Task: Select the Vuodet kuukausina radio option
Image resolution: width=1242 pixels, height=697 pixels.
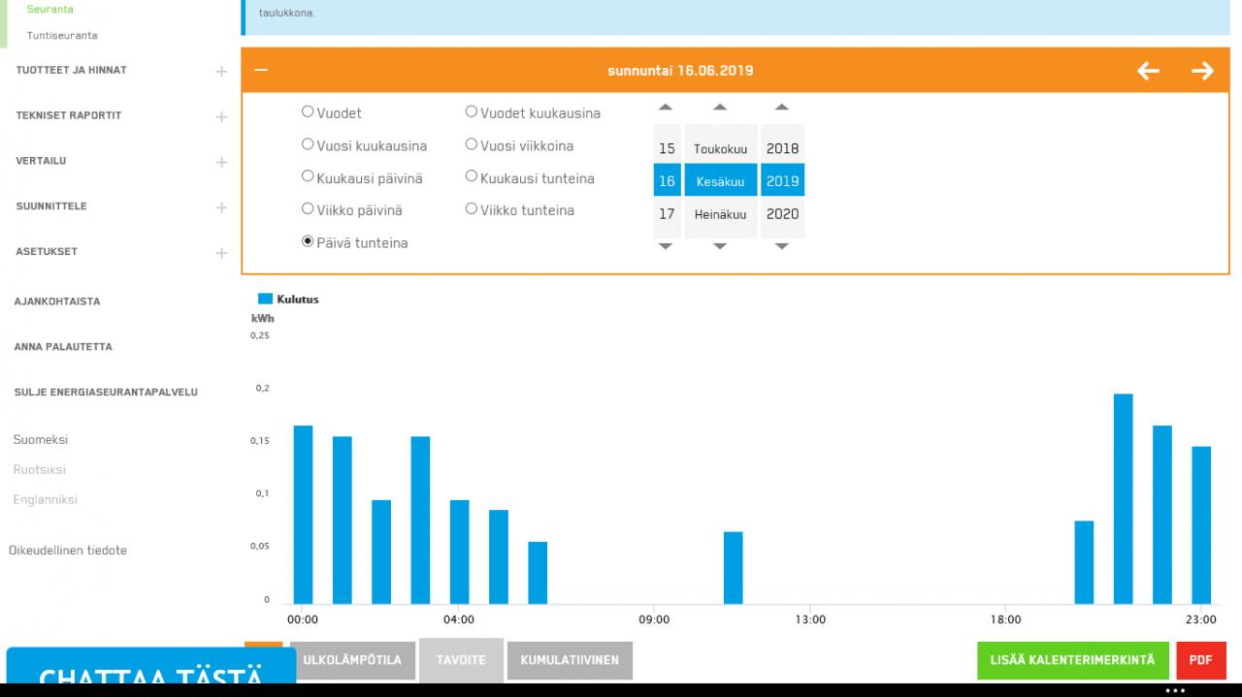Action: pyautogui.click(x=472, y=111)
